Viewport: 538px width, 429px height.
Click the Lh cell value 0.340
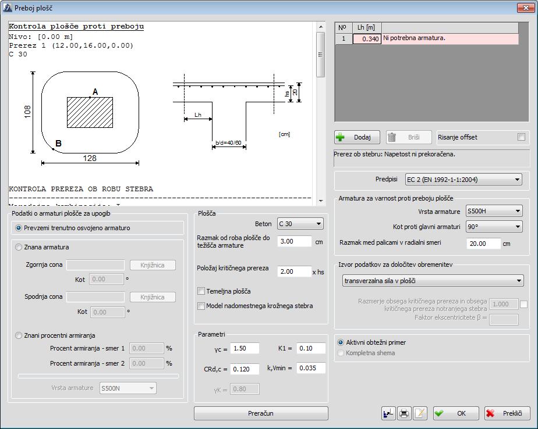pyautogui.click(x=367, y=39)
